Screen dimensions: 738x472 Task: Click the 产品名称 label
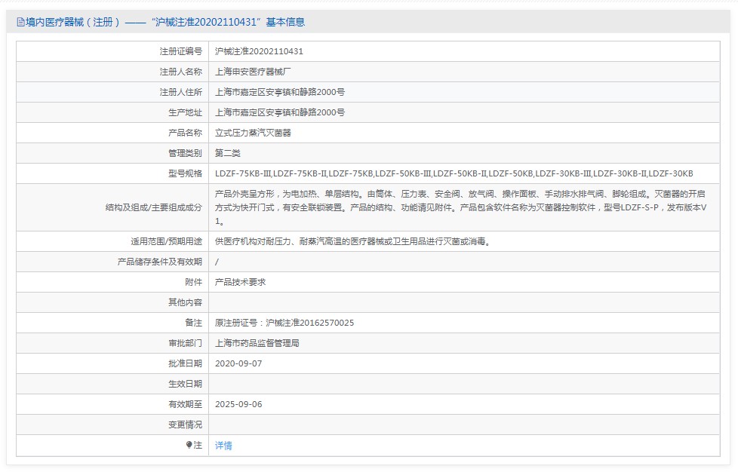pos(185,133)
